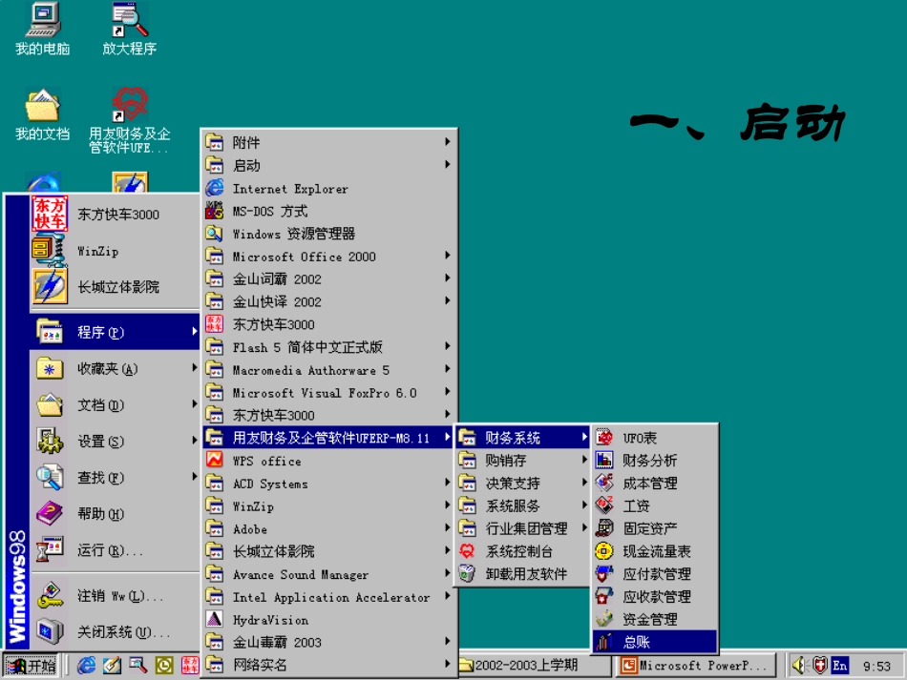Viewport: 907px width, 680px height.
Task: Expand 行业集团管理 submenu arrow
Action: [x=584, y=527]
